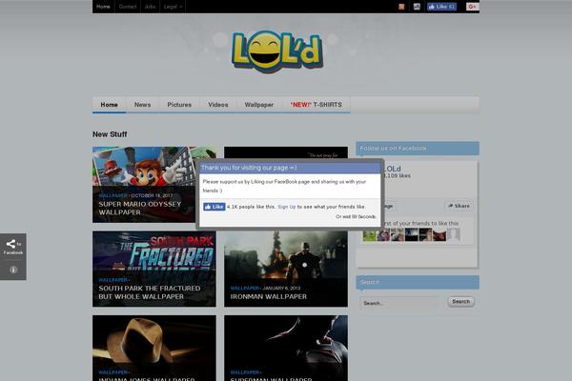Go to Home in the top black bar

pos(103,7)
